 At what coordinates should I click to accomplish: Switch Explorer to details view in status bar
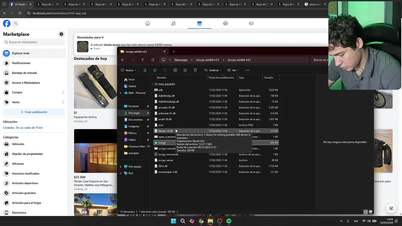coord(366,212)
